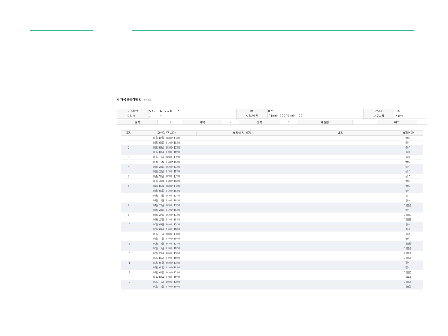Click 미출결 status for 04월 20일 10:00~10:50
Screen dimensions: 448x336
tap(408, 205)
